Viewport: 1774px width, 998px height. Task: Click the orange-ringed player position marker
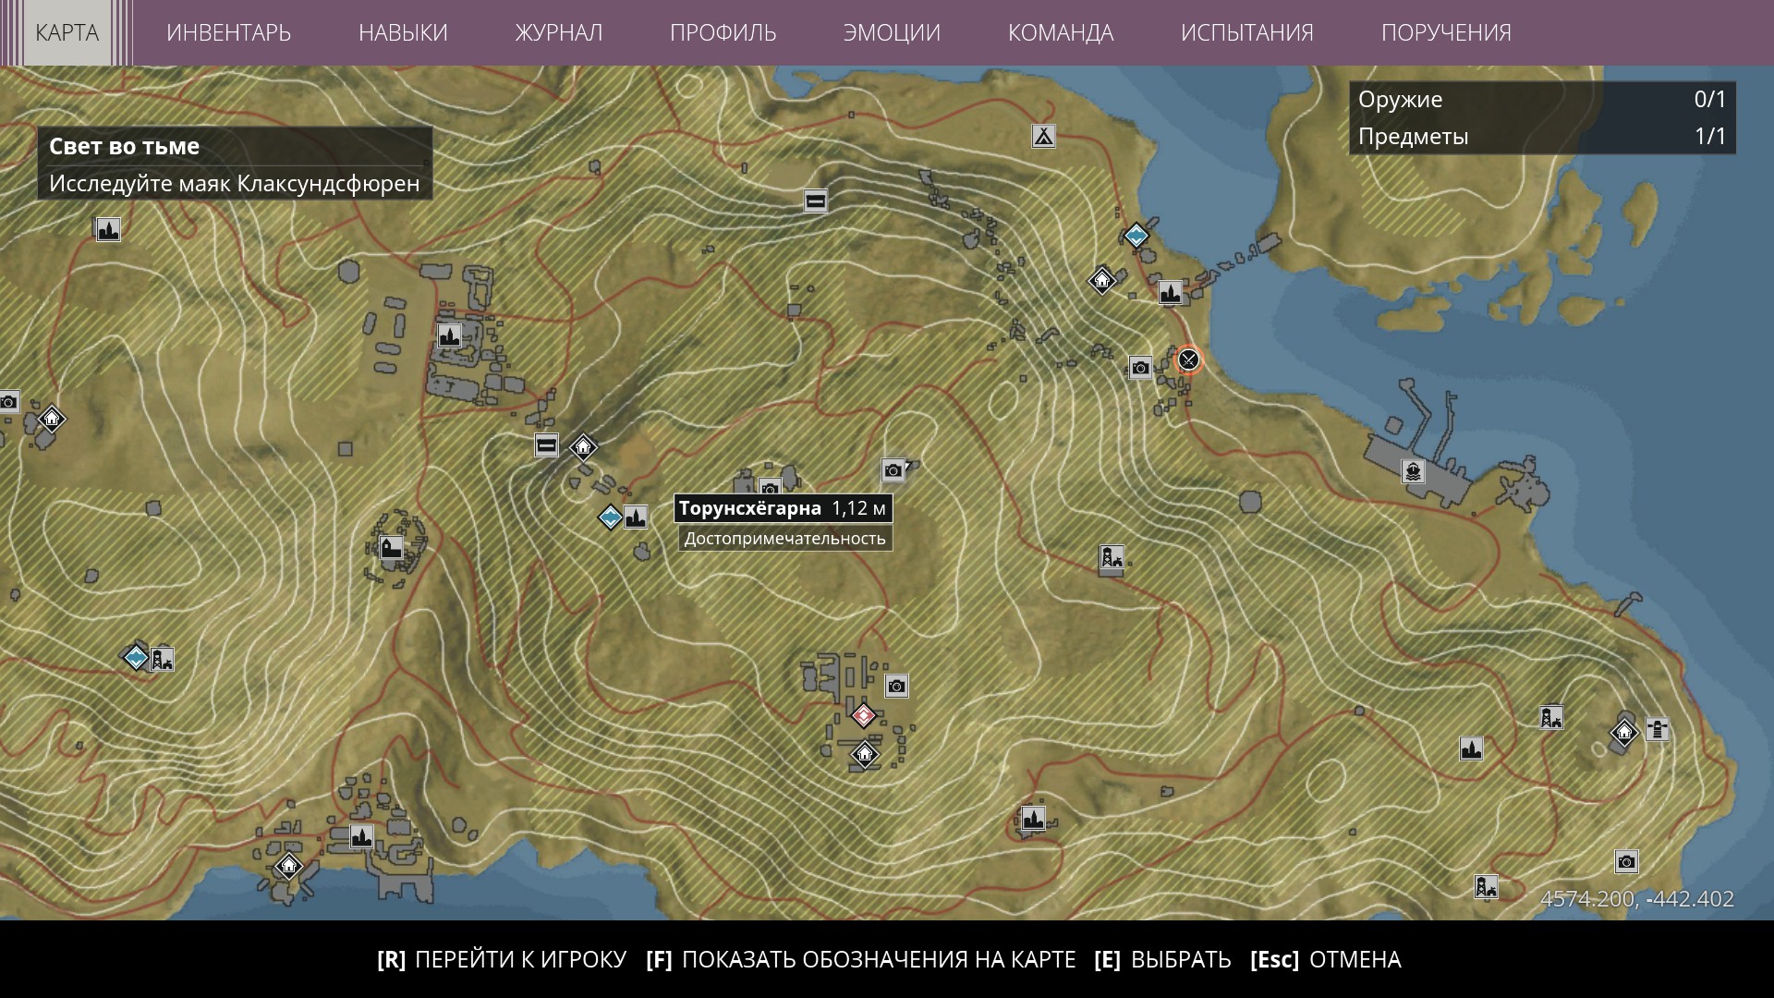1188,359
